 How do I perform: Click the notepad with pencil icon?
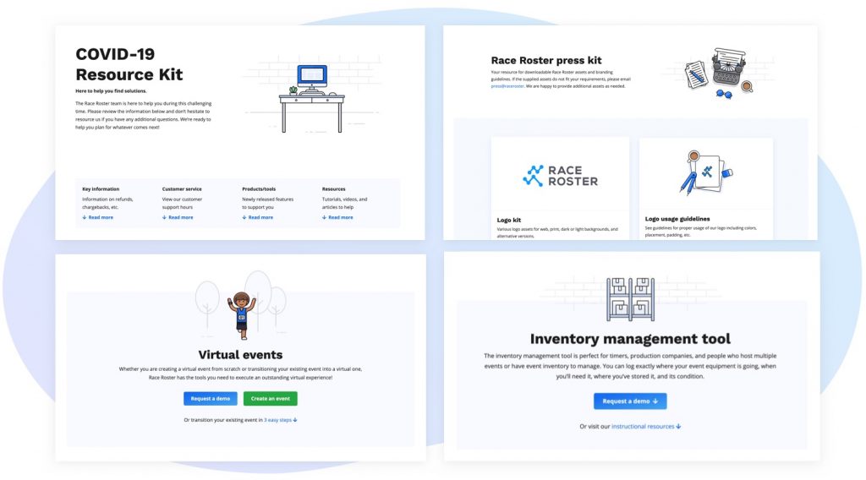coord(695,74)
